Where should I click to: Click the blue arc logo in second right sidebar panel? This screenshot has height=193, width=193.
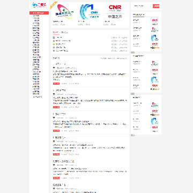click(x=155, y=80)
